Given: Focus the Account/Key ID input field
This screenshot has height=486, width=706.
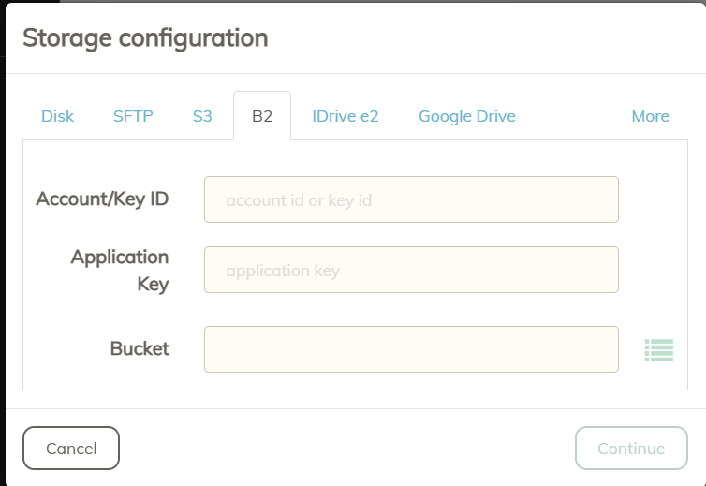Looking at the screenshot, I should (412, 199).
